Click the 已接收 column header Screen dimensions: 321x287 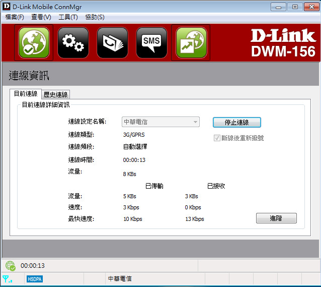(216, 186)
